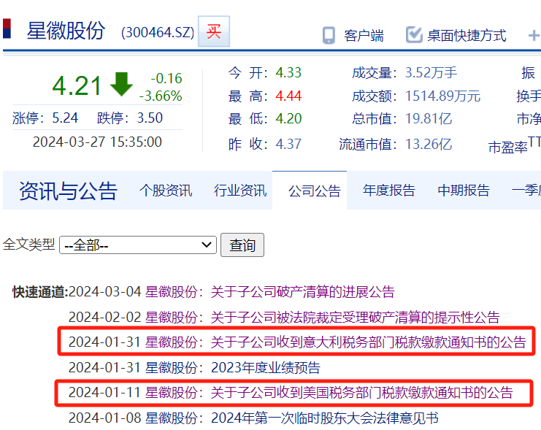Click the green down arrow price indicator
The image size is (541, 430).
(x=121, y=84)
